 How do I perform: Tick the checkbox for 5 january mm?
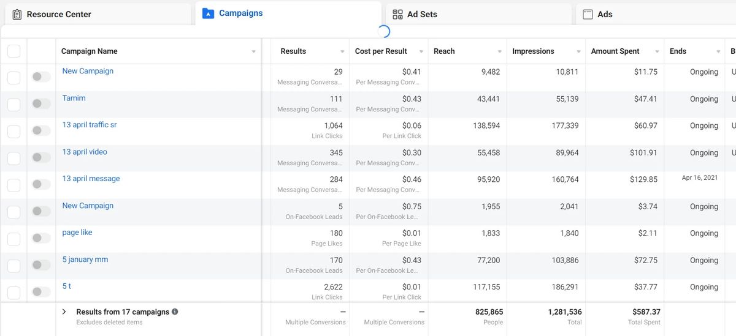[x=13, y=266]
